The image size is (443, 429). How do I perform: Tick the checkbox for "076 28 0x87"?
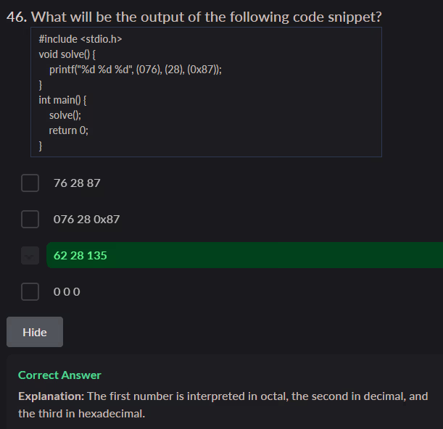click(x=30, y=219)
